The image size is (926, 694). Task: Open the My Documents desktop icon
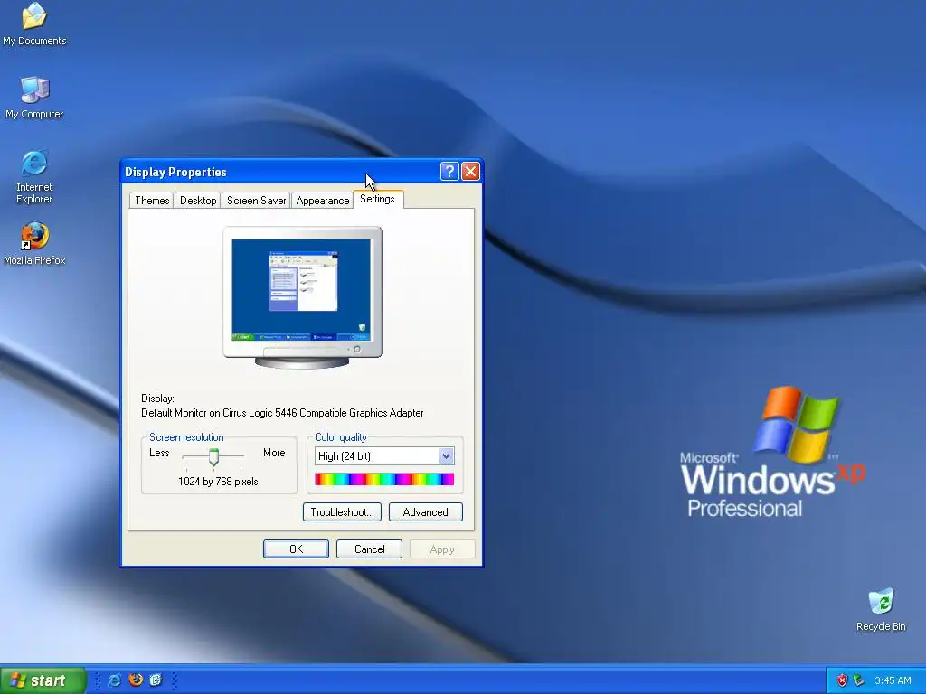click(34, 23)
